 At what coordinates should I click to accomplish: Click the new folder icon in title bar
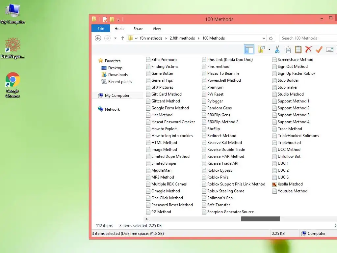[x=112, y=19]
